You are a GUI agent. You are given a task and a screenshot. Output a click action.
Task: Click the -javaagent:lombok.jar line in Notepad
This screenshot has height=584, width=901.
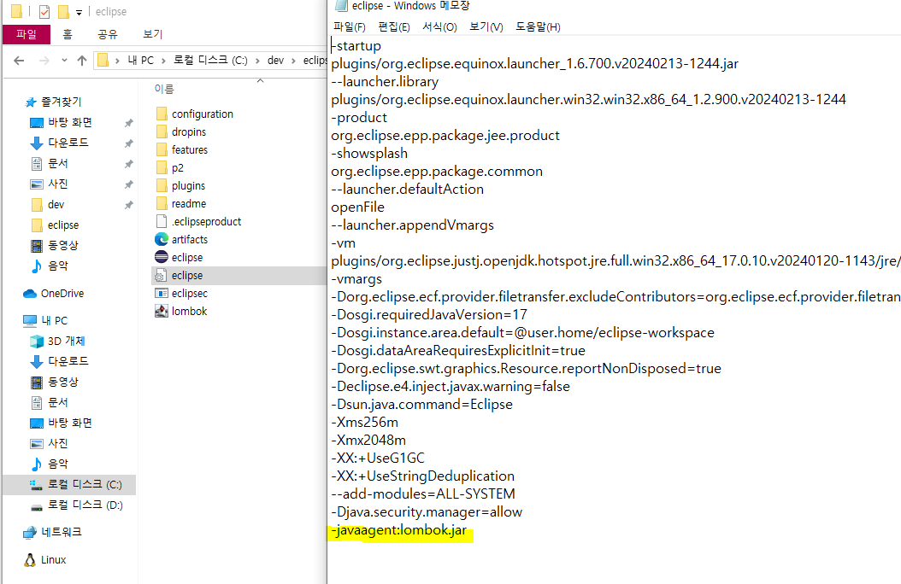(399, 530)
